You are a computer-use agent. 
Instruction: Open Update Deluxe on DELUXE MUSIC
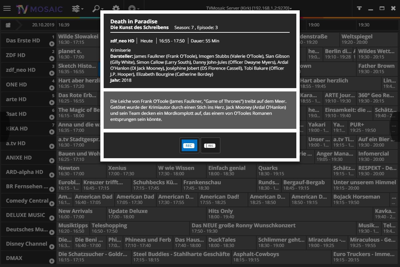156,214
